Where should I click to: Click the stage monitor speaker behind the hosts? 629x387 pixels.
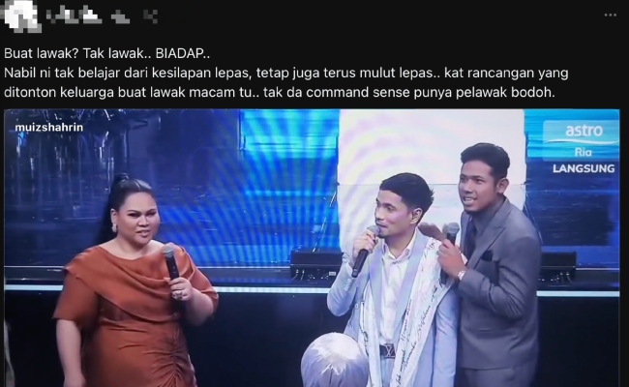coord(315,266)
